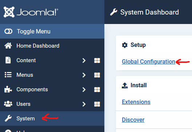Expand the Components submenu chevron
This screenshot has width=192, height=132.
[x=84, y=89]
